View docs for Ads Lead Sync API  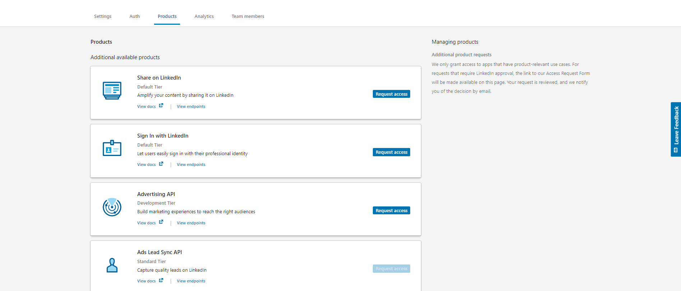[x=147, y=281]
